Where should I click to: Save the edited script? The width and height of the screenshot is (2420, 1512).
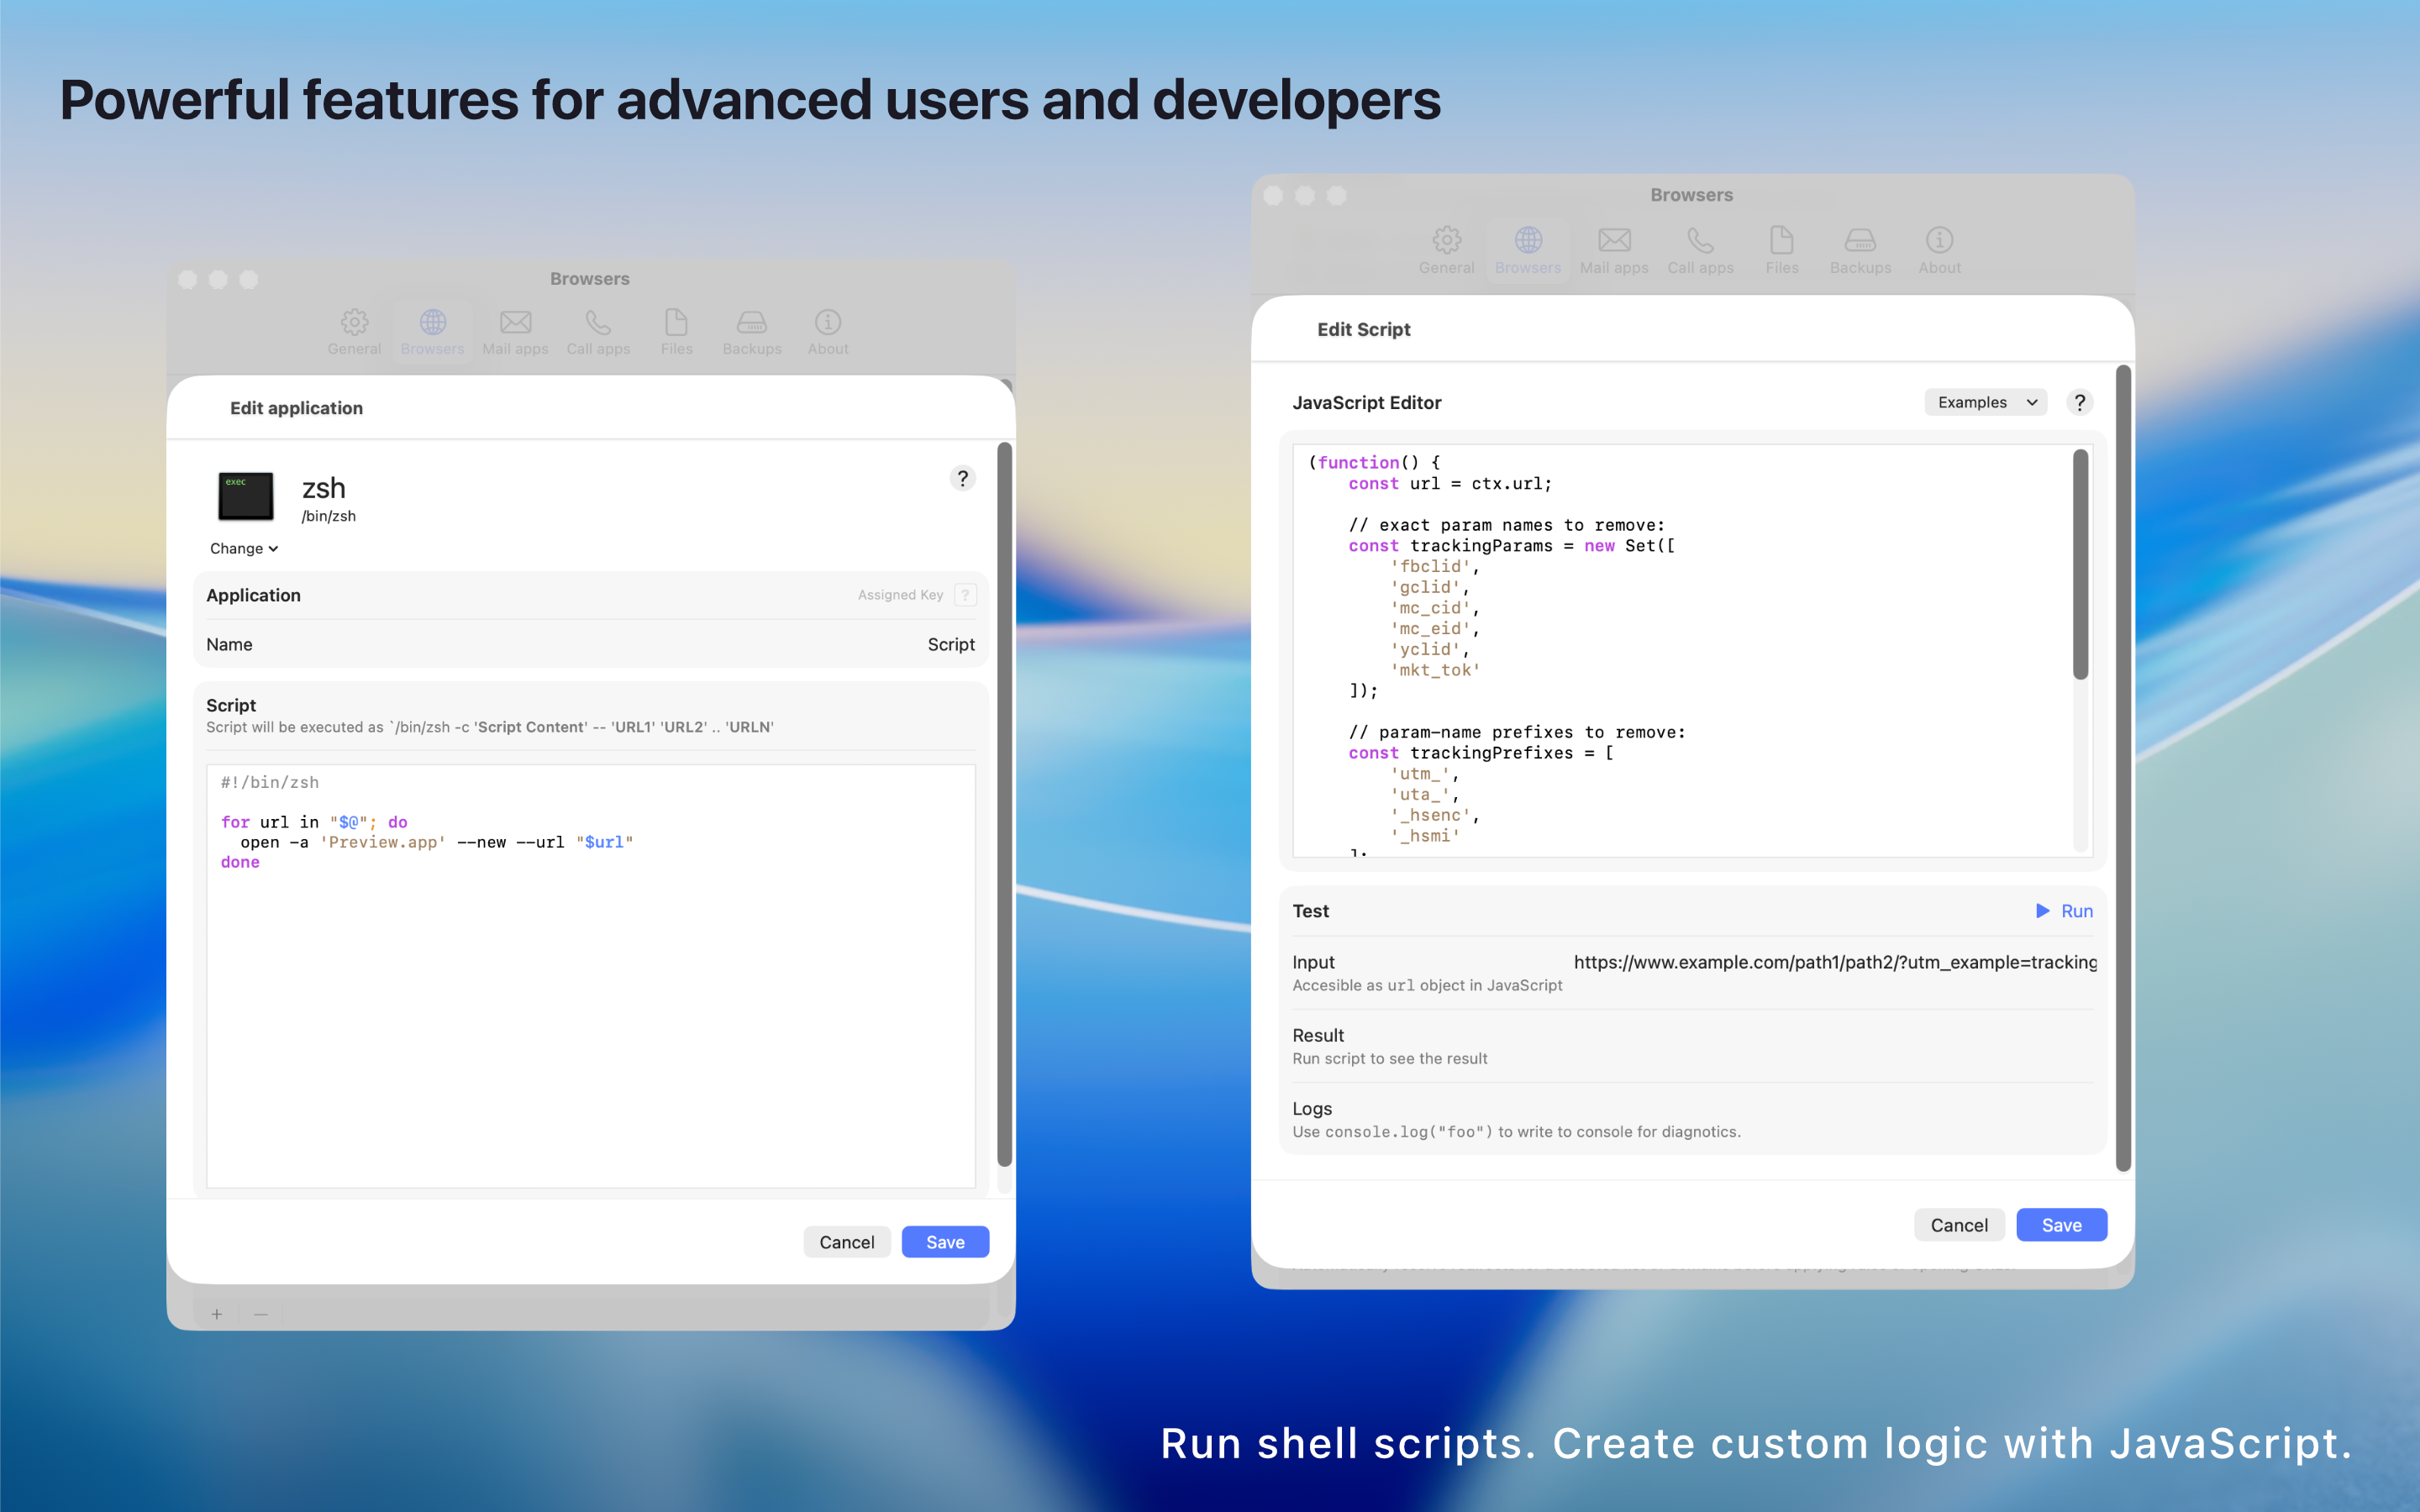pos(2061,1224)
